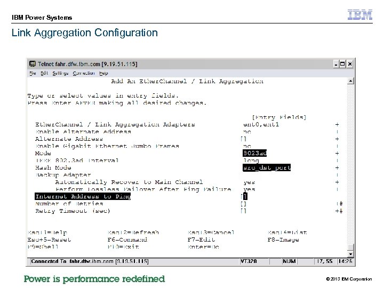Open the Settings menu
Image resolution: width=384 pixels, height=288 pixels.
(60, 73)
